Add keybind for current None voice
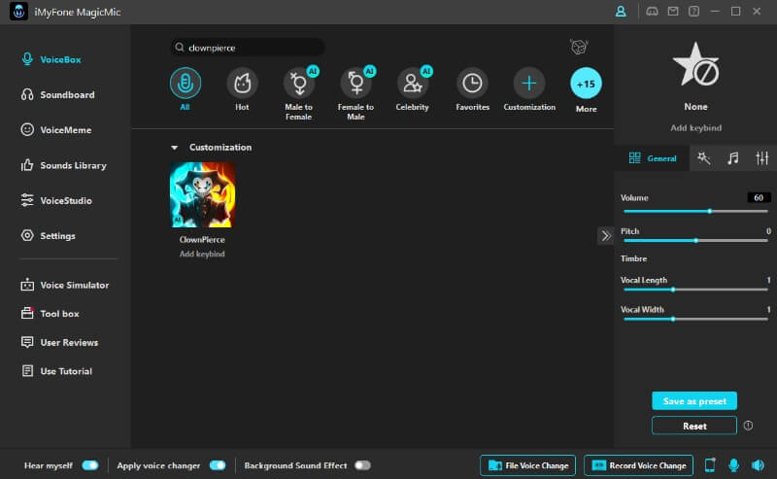The width and height of the screenshot is (777, 479). 695,128
